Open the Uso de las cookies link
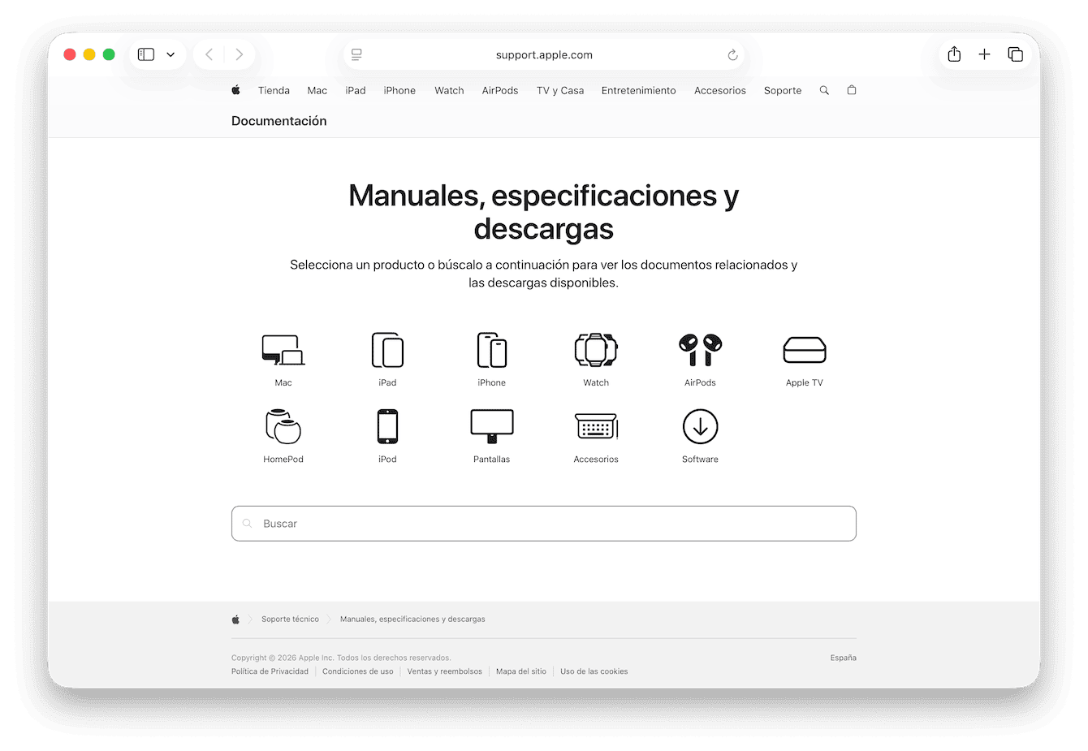The width and height of the screenshot is (1088, 751). (594, 671)
